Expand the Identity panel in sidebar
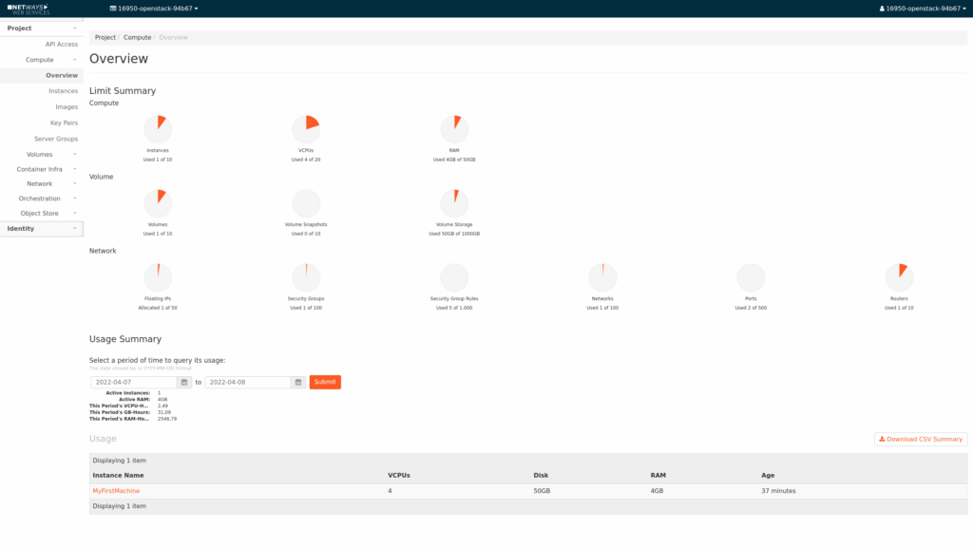 [x=41, y=229]
